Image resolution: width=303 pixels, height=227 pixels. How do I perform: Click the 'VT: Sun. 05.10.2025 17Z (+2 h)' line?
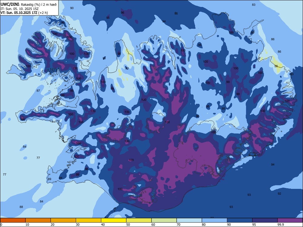pos(24,13)
